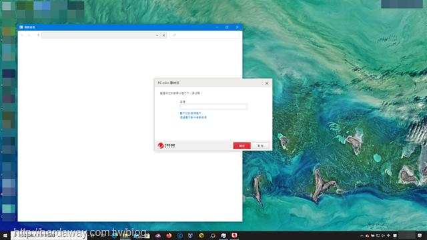427x240 pixels.
Task: Go up one folder level
Action: point(39,35)
